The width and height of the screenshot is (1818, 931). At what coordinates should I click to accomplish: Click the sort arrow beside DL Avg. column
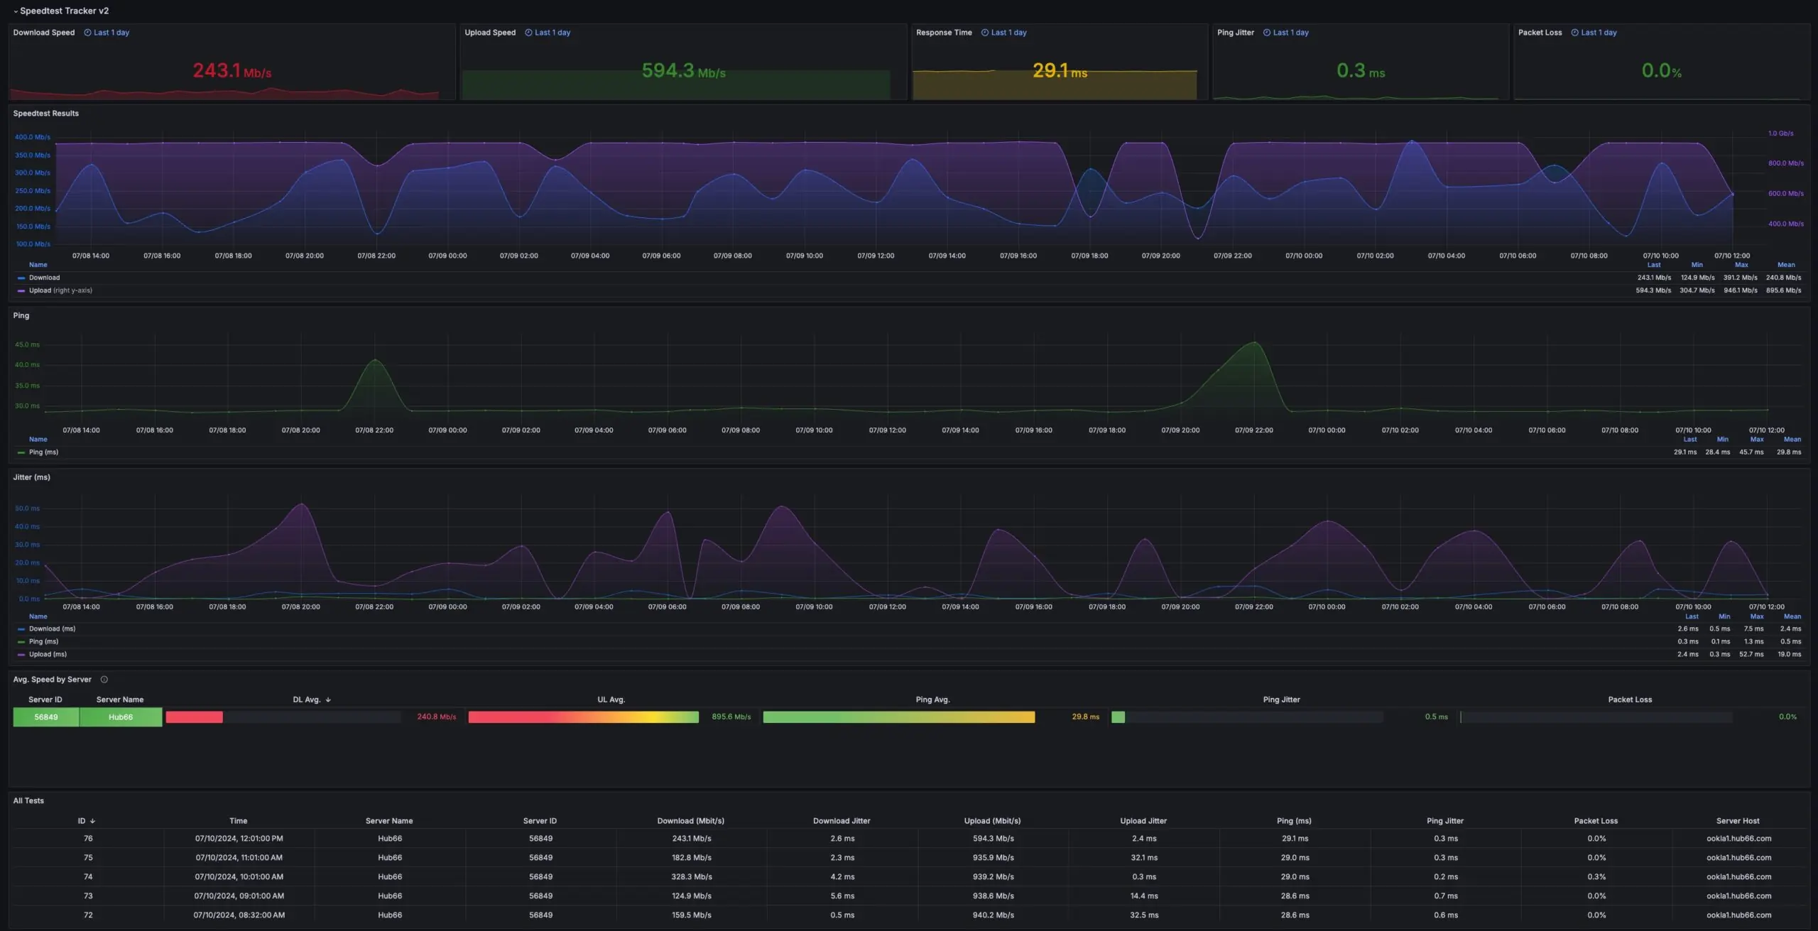[x=329, y=699]
